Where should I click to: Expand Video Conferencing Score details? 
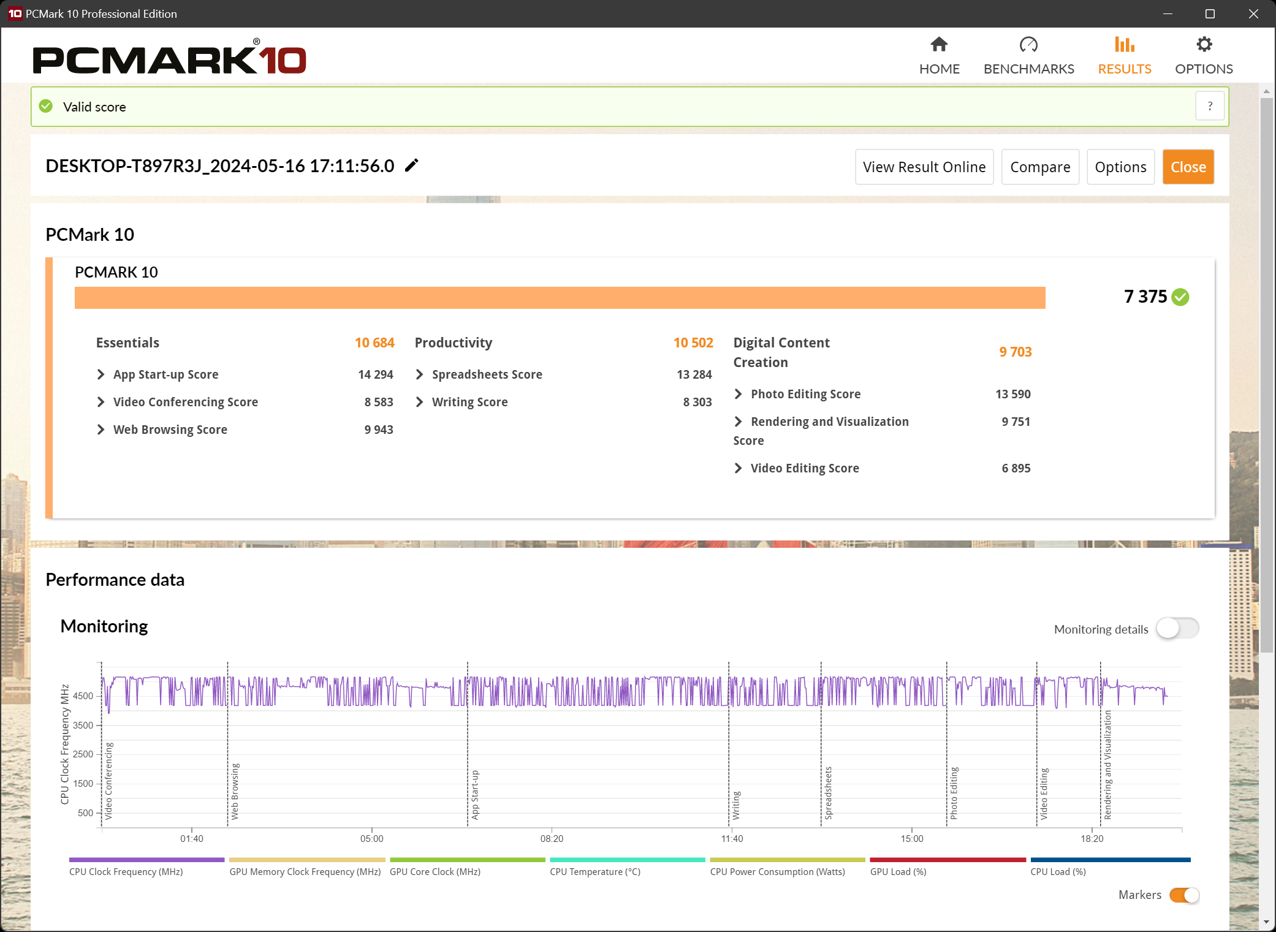pyautogui.click(x=101, y=402)
